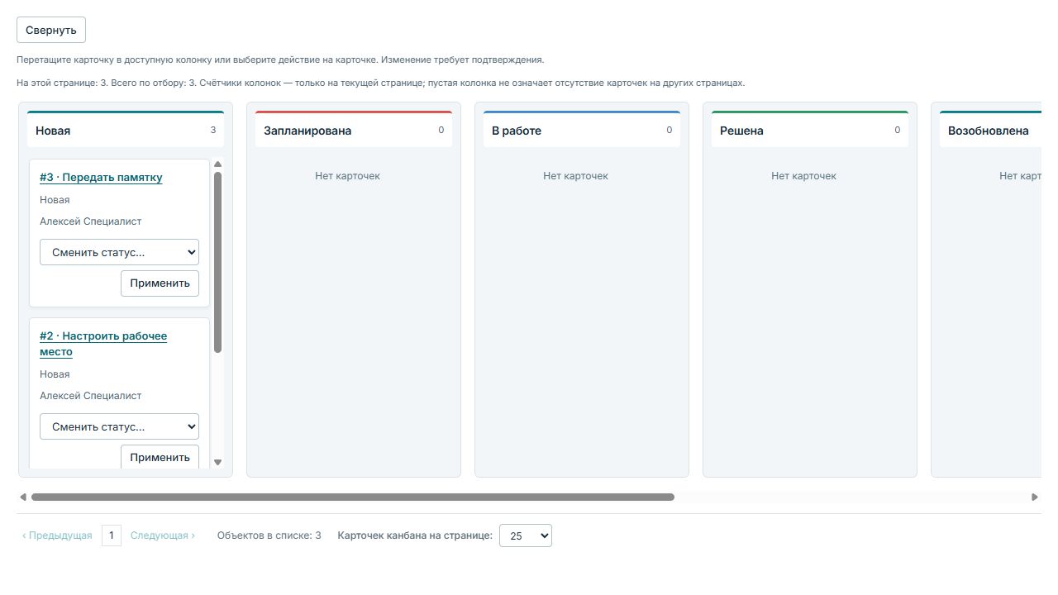Click the Новая column header
The image size is (1058, 595).
click(x=126, y=130)
